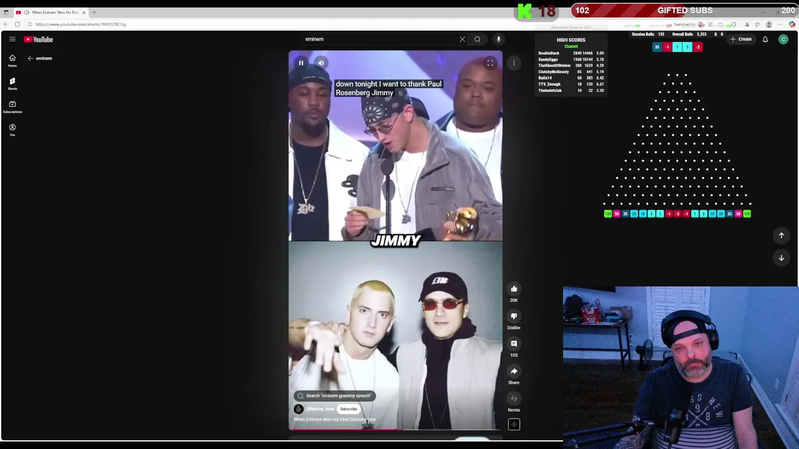This screenshot has height=449, width=799.
Task: Click the 'Thebatofsiah' high score row
Action: [x=571, y=90]
